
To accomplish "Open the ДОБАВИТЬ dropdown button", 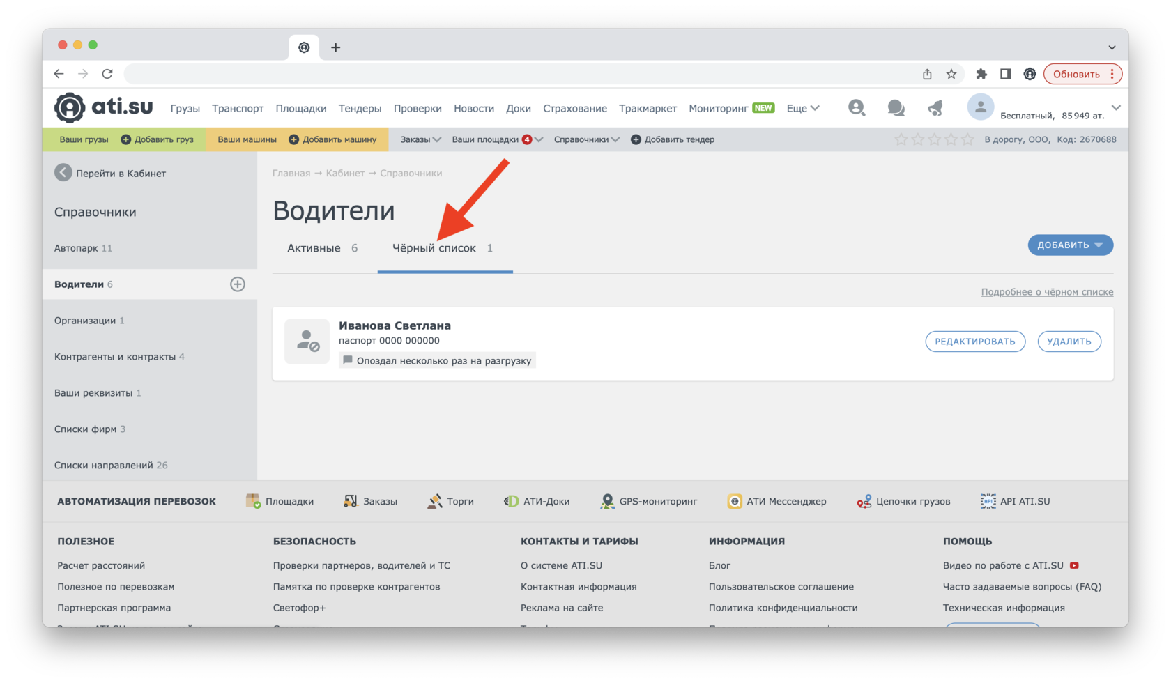I will pyautogui.click(x=1070, y=245).
